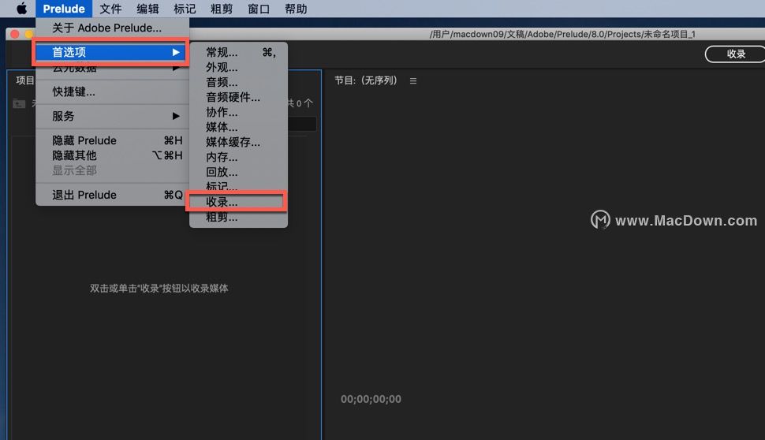Choose 退出 Prelude
The height and width of the screenshot is (440, 765).
112,195
